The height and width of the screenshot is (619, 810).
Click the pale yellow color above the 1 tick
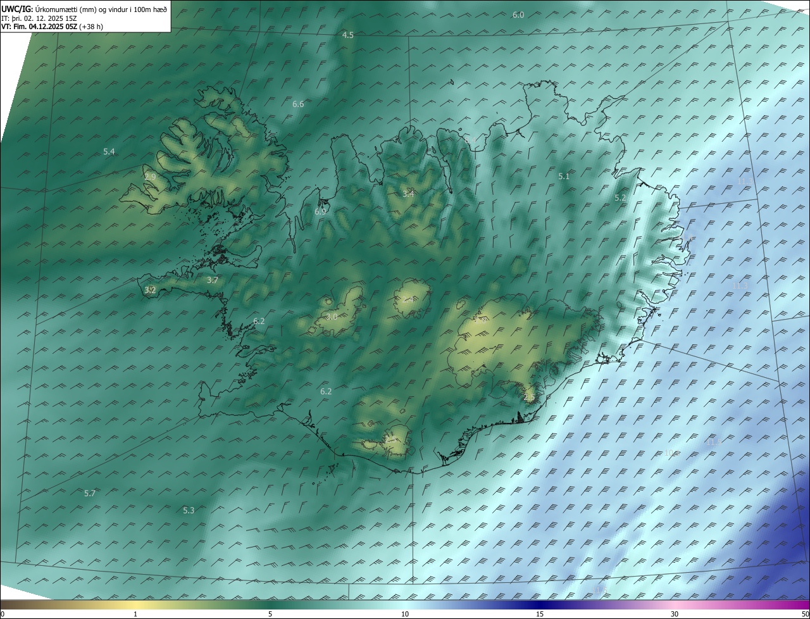135,605
